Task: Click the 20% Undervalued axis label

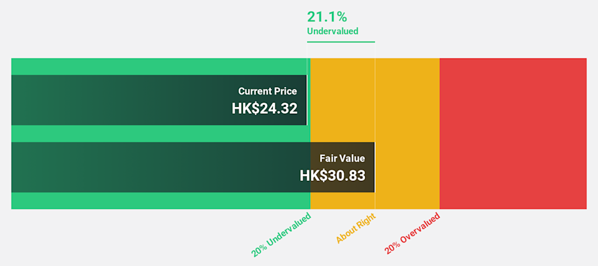Action: (281, 234)
